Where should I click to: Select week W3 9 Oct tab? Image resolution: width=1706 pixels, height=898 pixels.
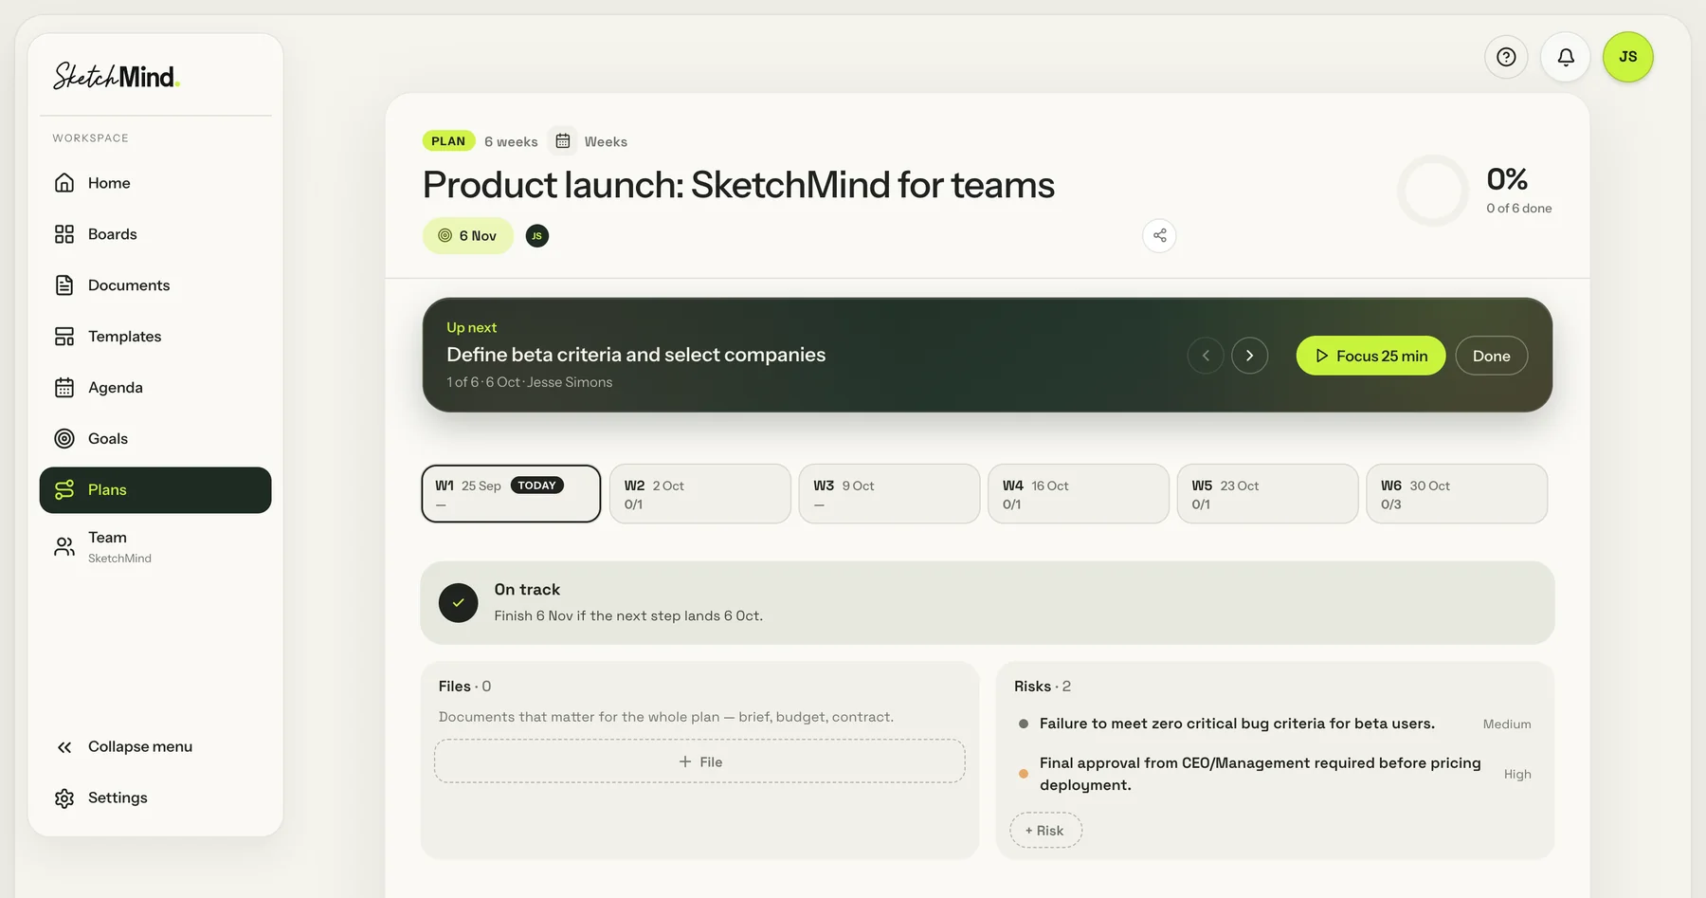(889, 493)
